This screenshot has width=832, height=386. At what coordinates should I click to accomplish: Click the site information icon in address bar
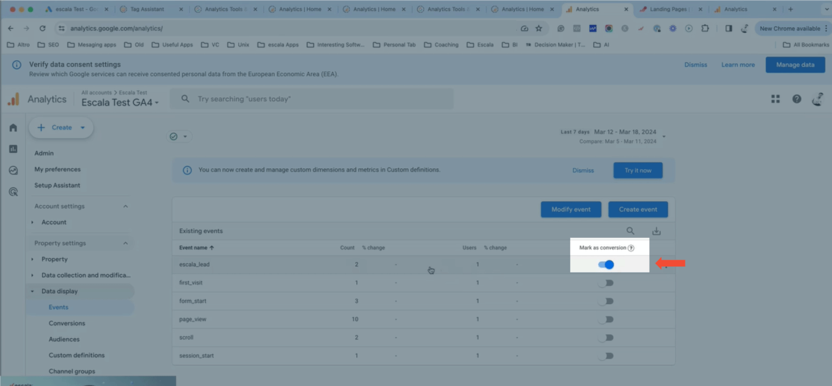click(61, 28)
